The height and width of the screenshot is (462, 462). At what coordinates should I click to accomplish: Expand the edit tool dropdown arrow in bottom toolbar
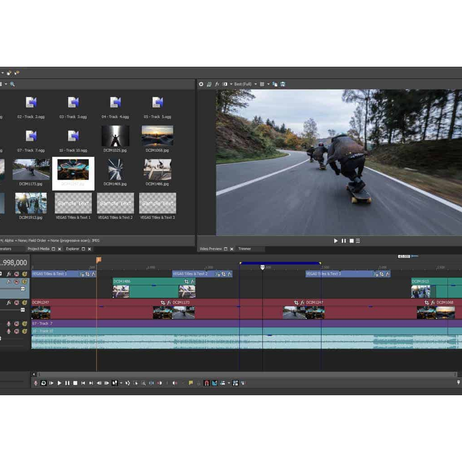point(121,383)
